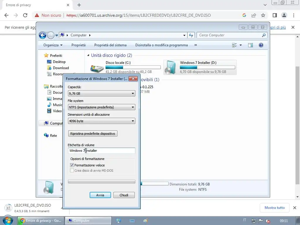Viewport: 300px width, 225px height.
Task: Share this page icon in Chrome
Action: (x=254, y=15)
